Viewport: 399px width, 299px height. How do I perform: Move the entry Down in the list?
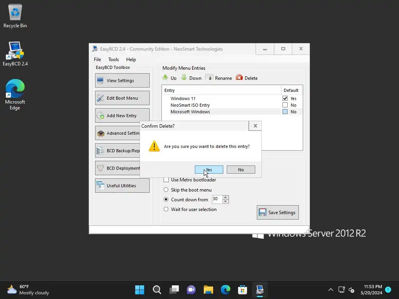(191, 78)
